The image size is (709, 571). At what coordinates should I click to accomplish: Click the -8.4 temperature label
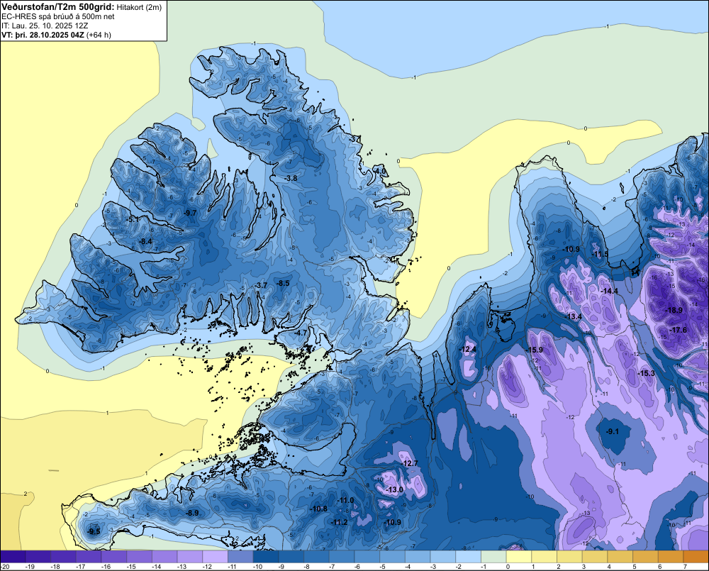click(145, 242)
